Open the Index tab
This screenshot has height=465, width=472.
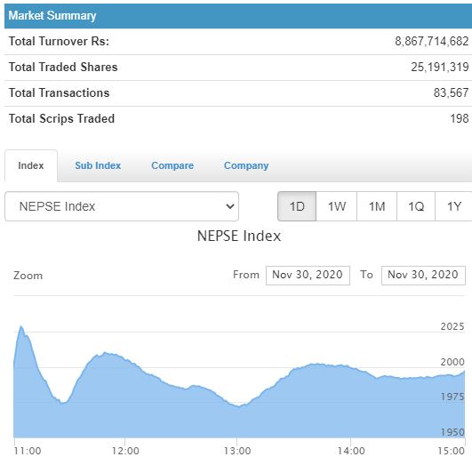coord(31,165)
